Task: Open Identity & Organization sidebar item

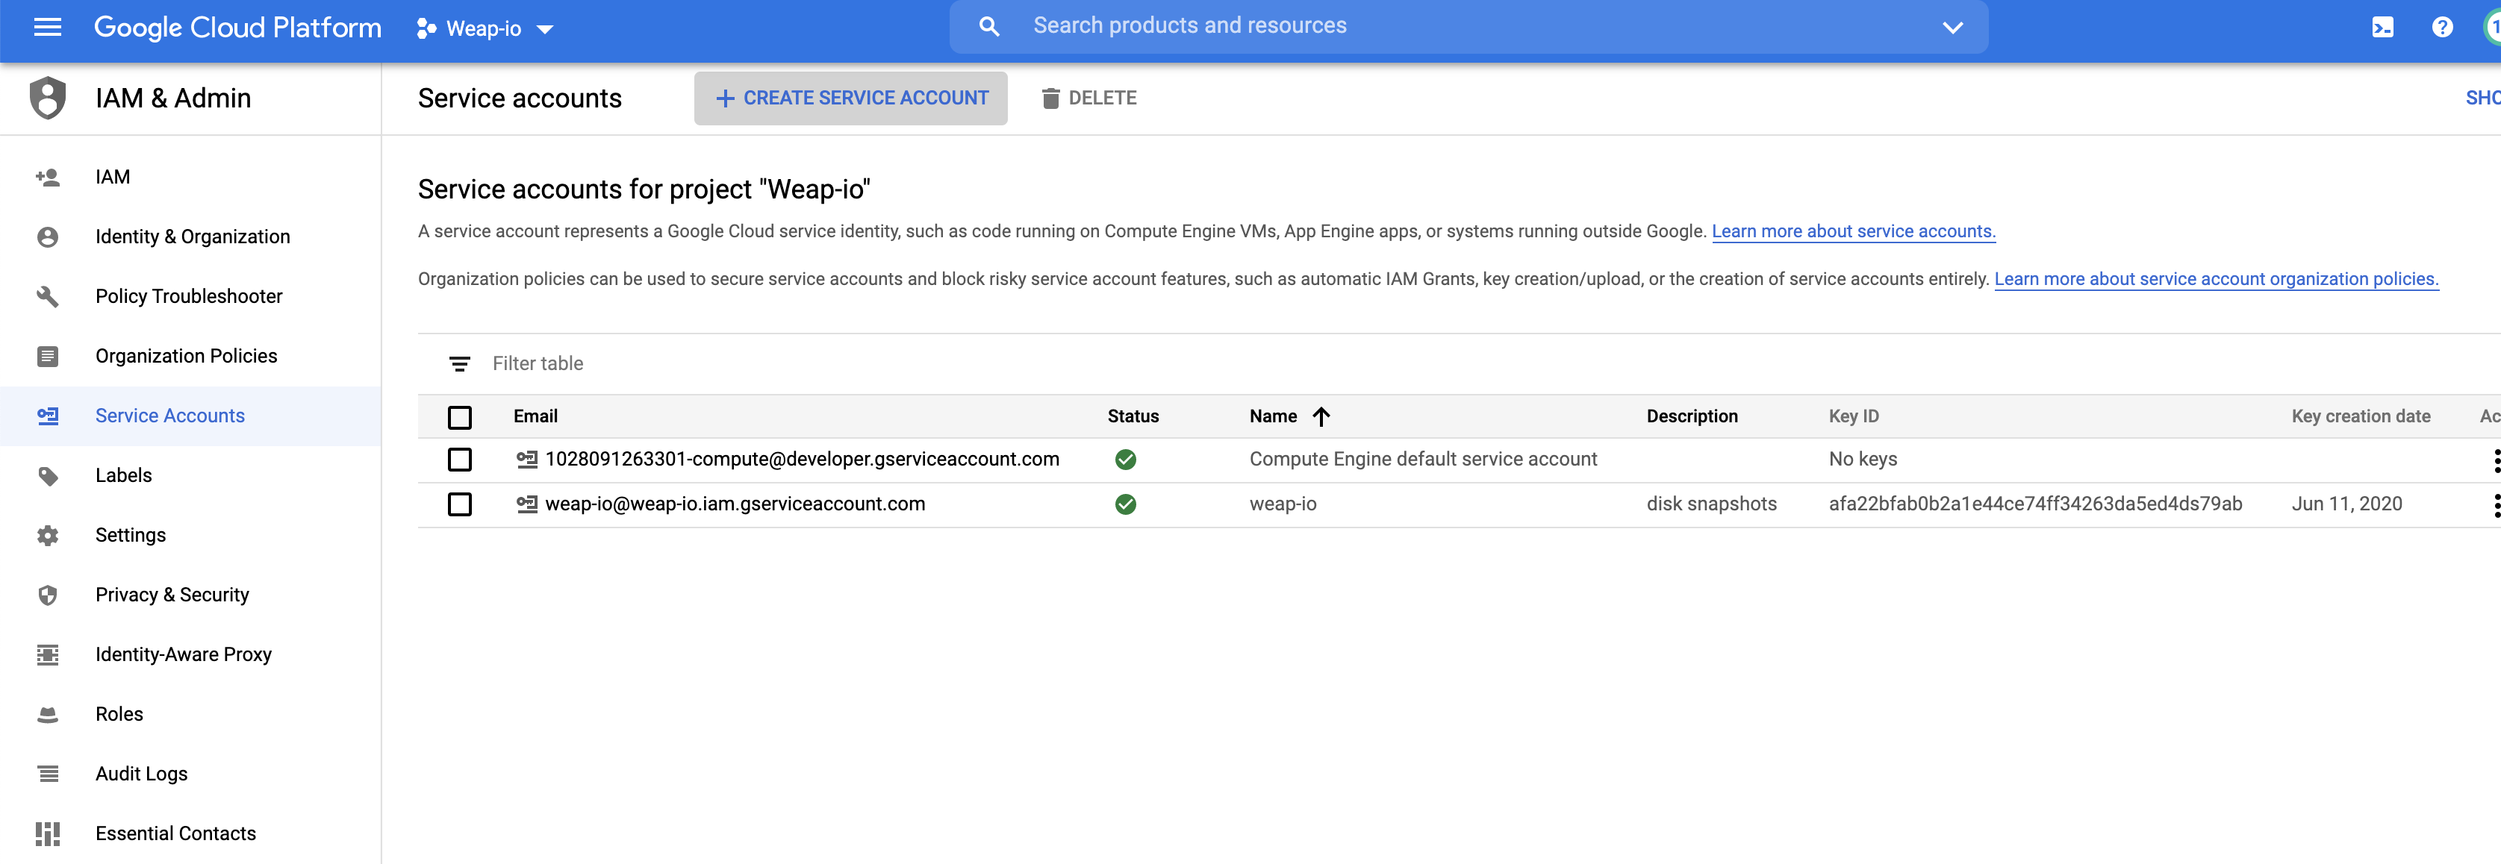Action: 190,237
